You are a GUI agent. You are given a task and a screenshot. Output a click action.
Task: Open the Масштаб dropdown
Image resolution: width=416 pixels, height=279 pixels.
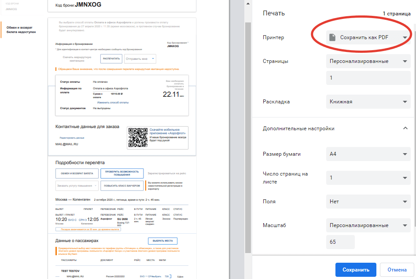pyautogui.click(x=368, y=225)
